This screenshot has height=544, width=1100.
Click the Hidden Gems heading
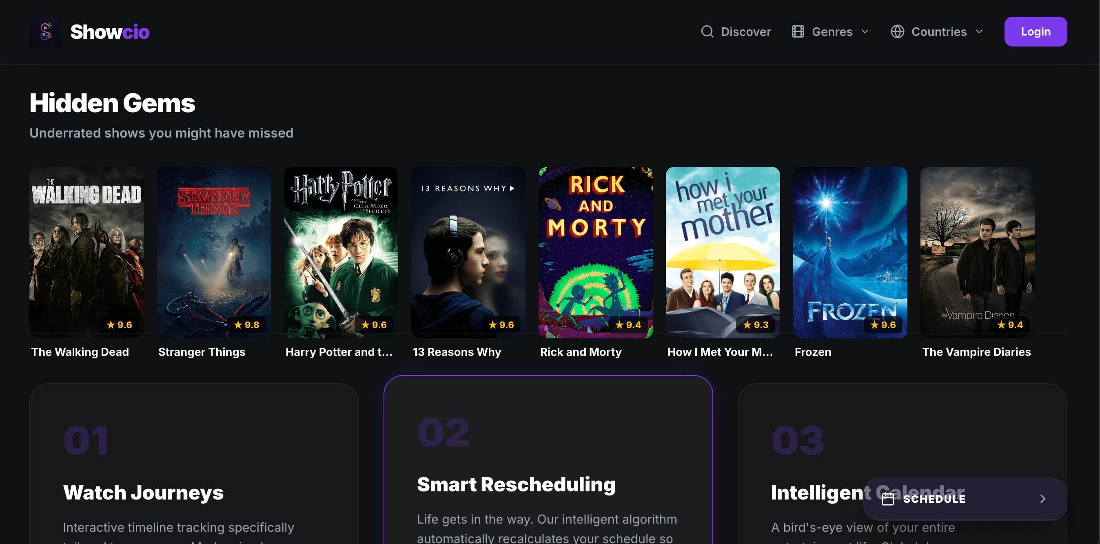coord(112,103)
